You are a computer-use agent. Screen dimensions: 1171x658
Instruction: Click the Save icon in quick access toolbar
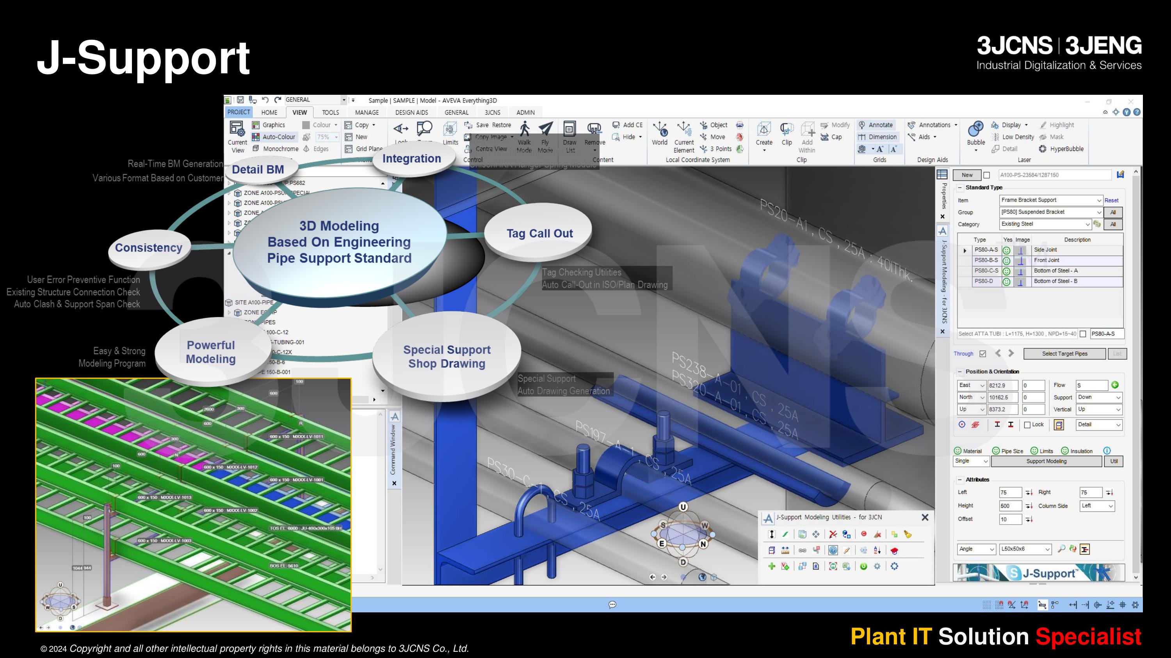coord(240,100)
